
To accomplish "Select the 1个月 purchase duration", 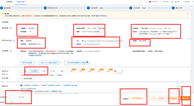I will [34, 71].
